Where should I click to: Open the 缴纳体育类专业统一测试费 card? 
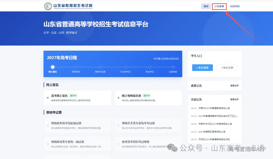point(78,144)
